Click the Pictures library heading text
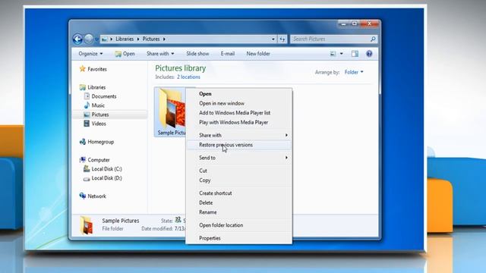This screenshot has width=486, height=273. click(x=181, y=68)
